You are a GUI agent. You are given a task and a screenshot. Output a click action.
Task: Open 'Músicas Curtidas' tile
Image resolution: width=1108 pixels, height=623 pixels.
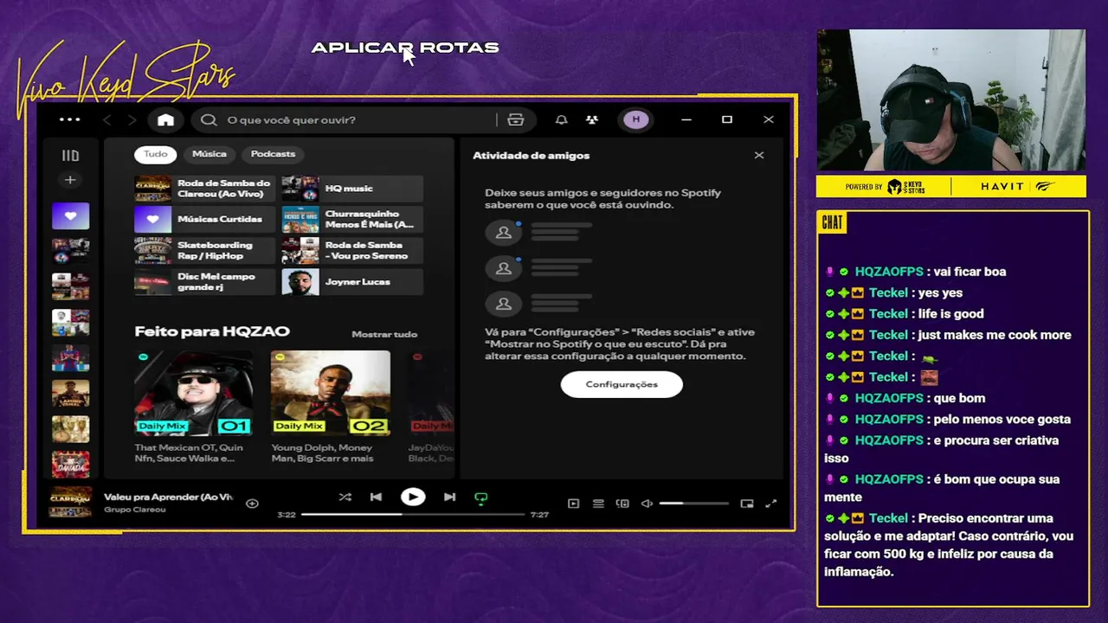[205, 220]
